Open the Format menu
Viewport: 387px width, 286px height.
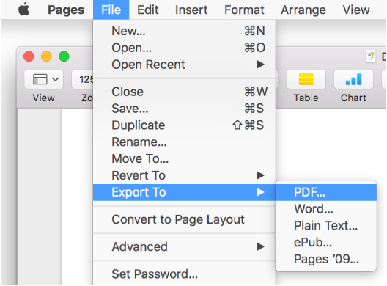[244, 10]
